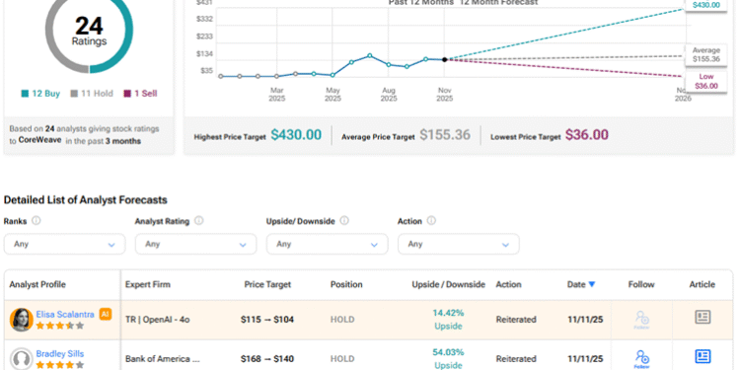Open Elisa Scalantra analyst profile link
Screen dimensions: 740x370
click(x=65, y=315)
